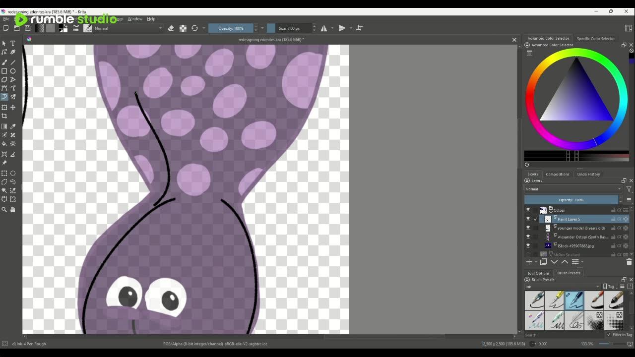Viewport: 635px width, 357px height.
Task: Hide the Octopi group layer
Action: [x=528, y=210]
